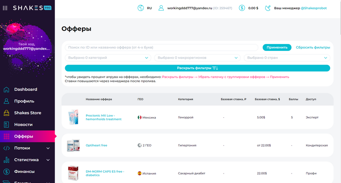This screenshot has height=183, width=341.
Task: Click the Dashboard house icon
Action: point(6,90)
